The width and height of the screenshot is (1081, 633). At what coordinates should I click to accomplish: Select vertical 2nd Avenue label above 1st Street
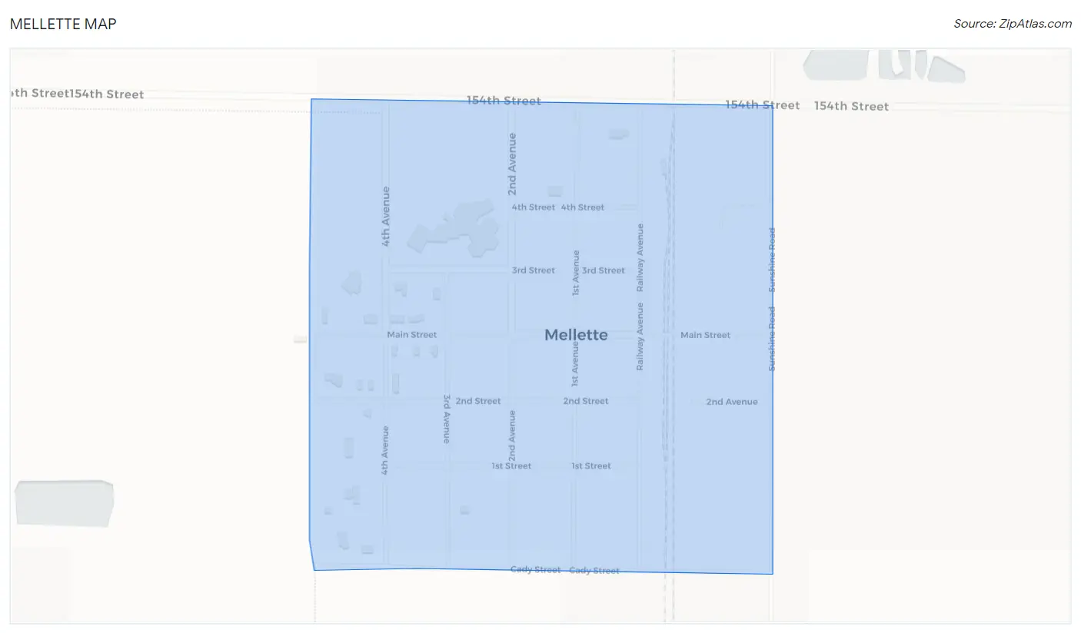(x=512, y=436)
